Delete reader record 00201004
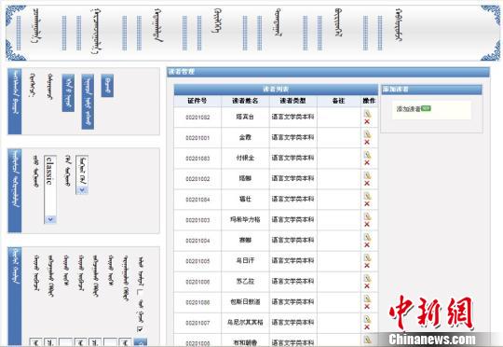The width and height of the screenshot is (503, 347). coord(367,244)
